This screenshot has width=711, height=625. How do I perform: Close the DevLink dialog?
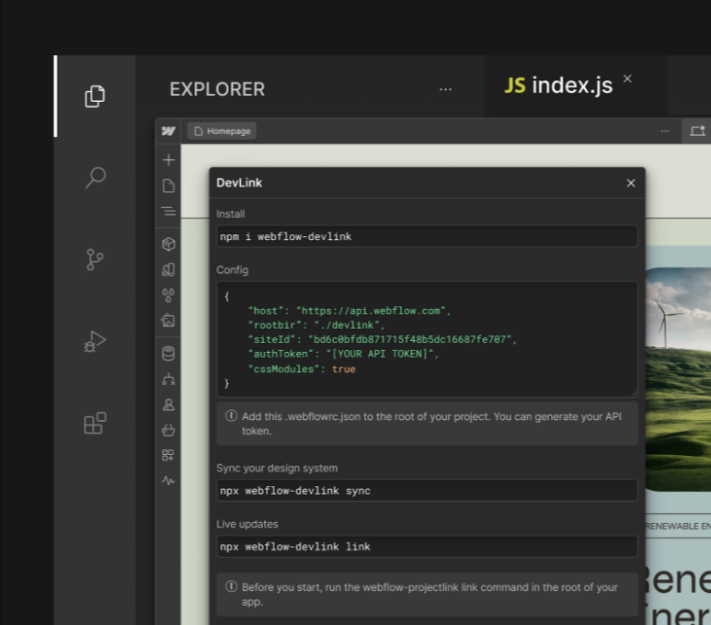coord(631,183)
